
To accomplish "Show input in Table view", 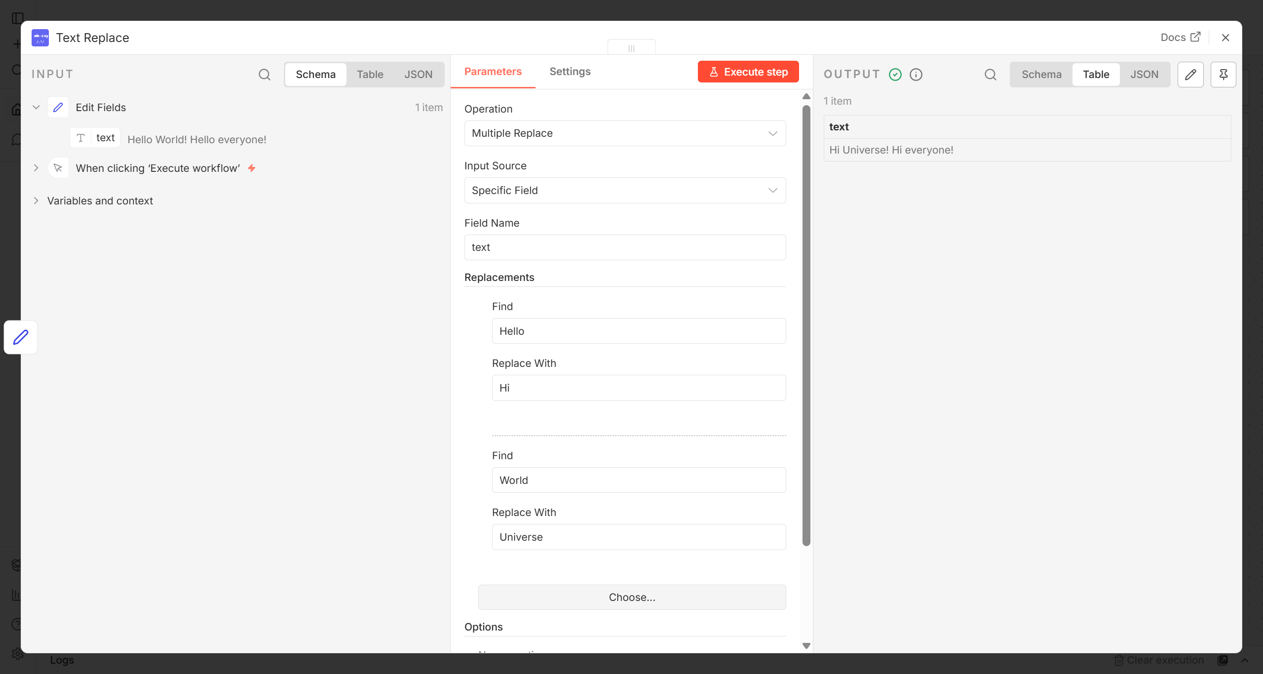I will click(x=370, y=75).
